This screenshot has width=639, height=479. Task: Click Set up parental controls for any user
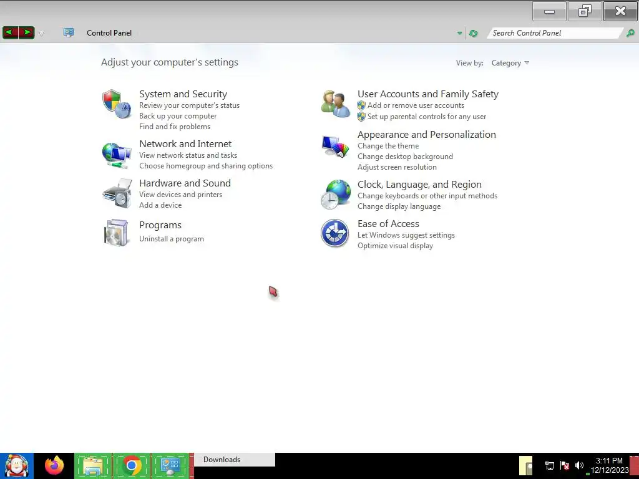[x=427, y=117]
